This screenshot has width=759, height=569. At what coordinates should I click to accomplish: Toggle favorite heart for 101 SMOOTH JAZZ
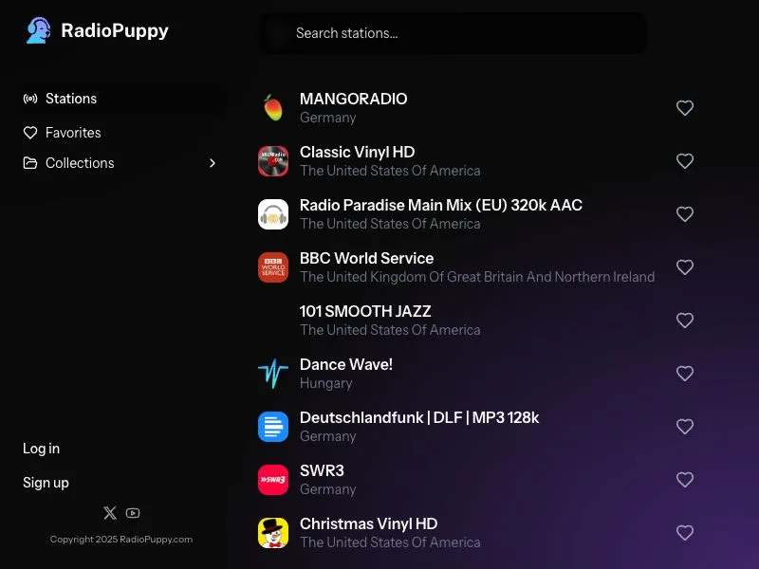tap(685, 321)
